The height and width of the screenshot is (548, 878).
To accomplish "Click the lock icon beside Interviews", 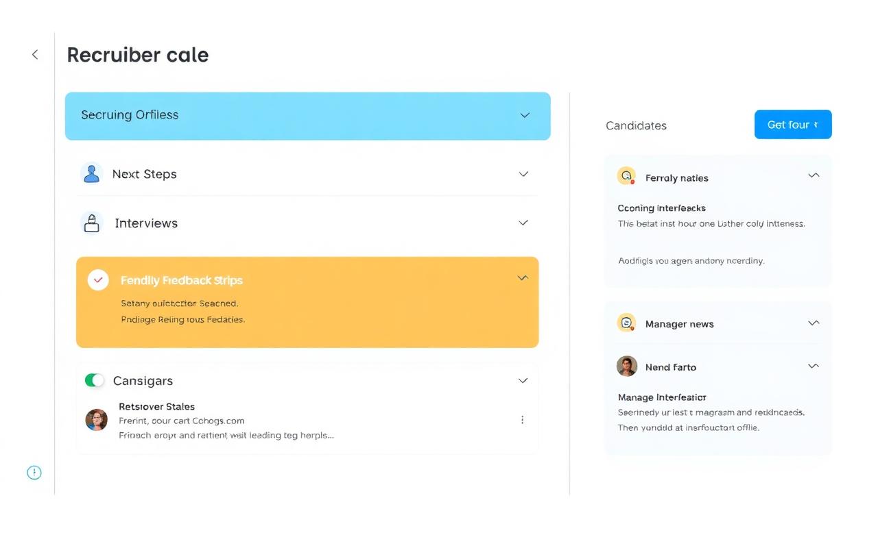I will [x=91, y=223].
